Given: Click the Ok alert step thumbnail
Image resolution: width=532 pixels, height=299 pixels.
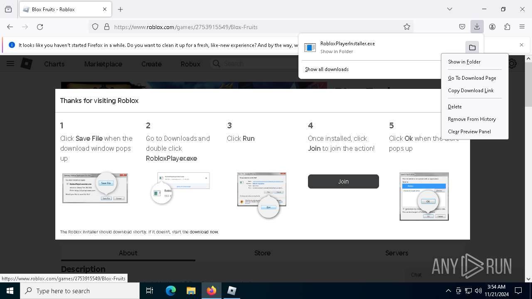Looking at the screenshot, I should 424,196.
